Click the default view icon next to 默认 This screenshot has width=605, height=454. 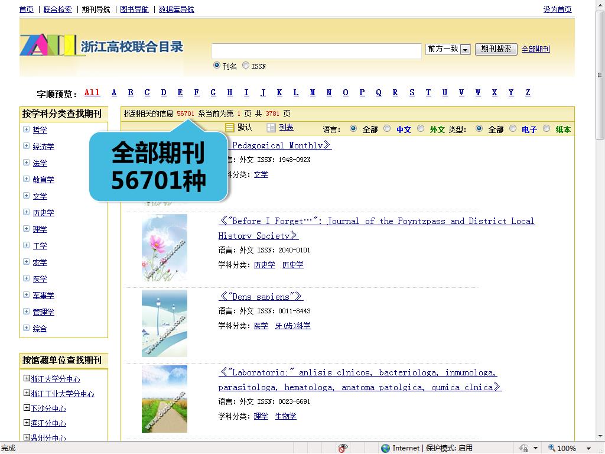pyautogui.click(x=230, y=128)
